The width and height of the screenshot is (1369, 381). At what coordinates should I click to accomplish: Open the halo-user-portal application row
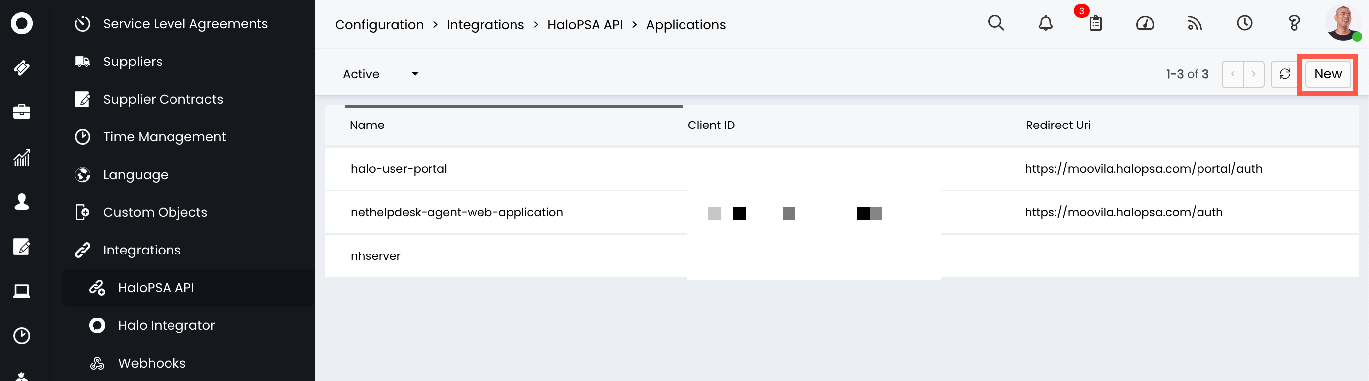pyautogui.click(x=399, y=169)
